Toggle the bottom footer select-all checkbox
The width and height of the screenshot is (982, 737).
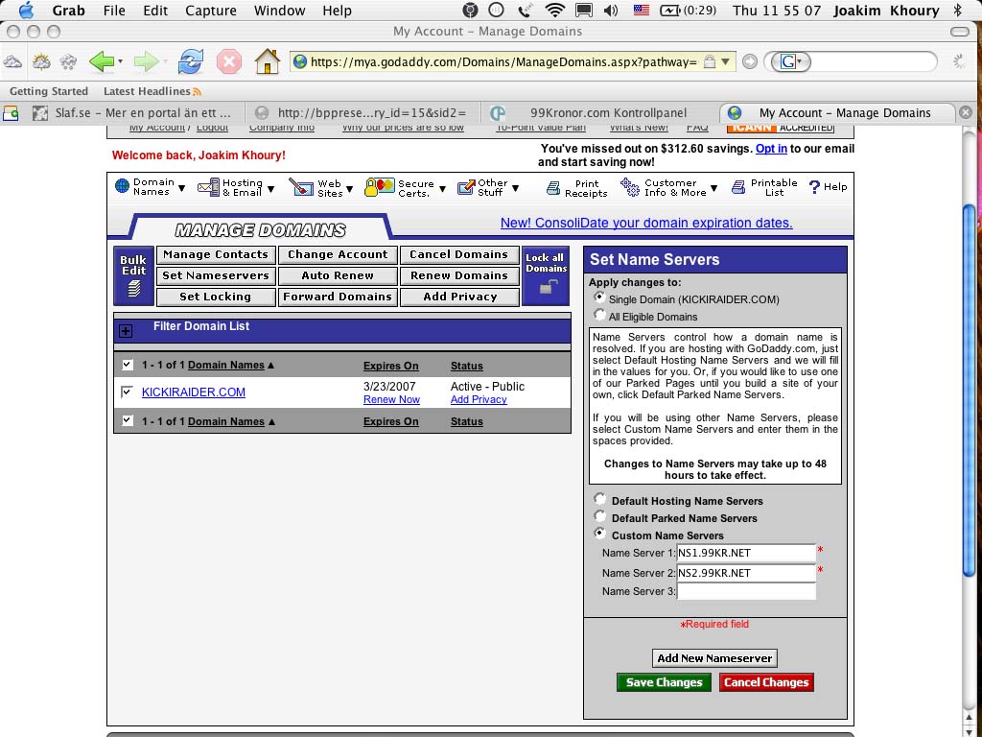[128, 420]
